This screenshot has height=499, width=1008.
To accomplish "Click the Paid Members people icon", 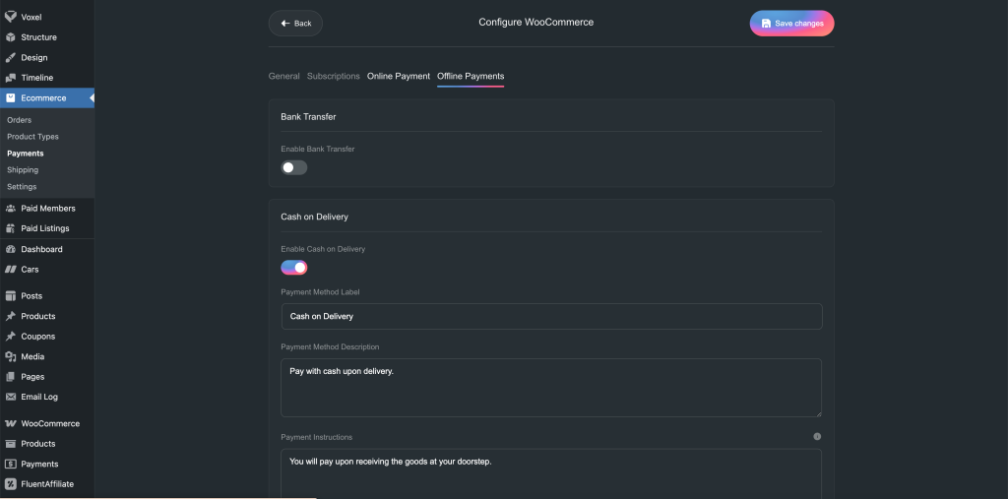I will [x=11, y=209].
